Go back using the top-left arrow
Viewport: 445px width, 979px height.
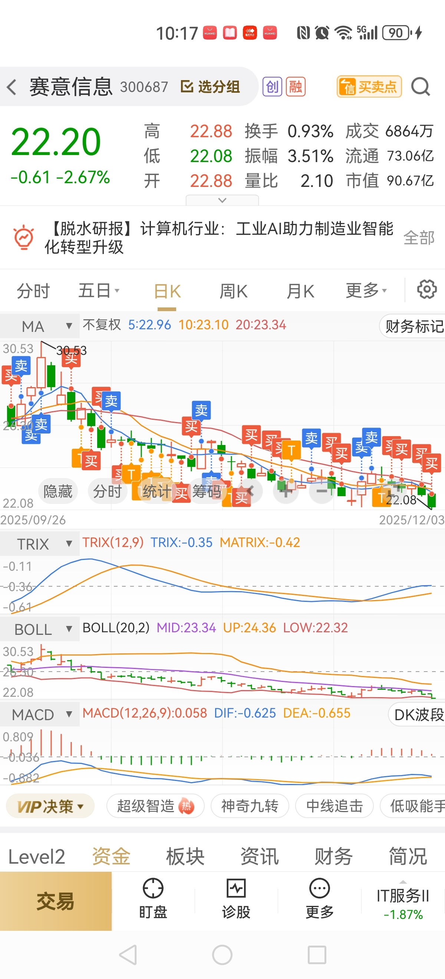[12, 87]
